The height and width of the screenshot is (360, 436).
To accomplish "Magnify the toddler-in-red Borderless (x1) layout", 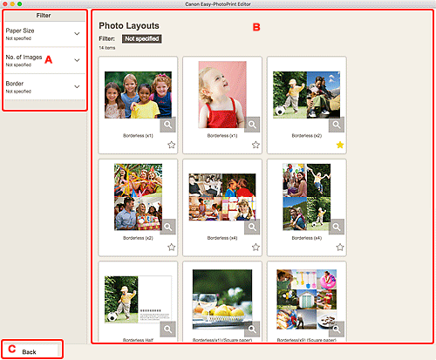I will point(252,125).
